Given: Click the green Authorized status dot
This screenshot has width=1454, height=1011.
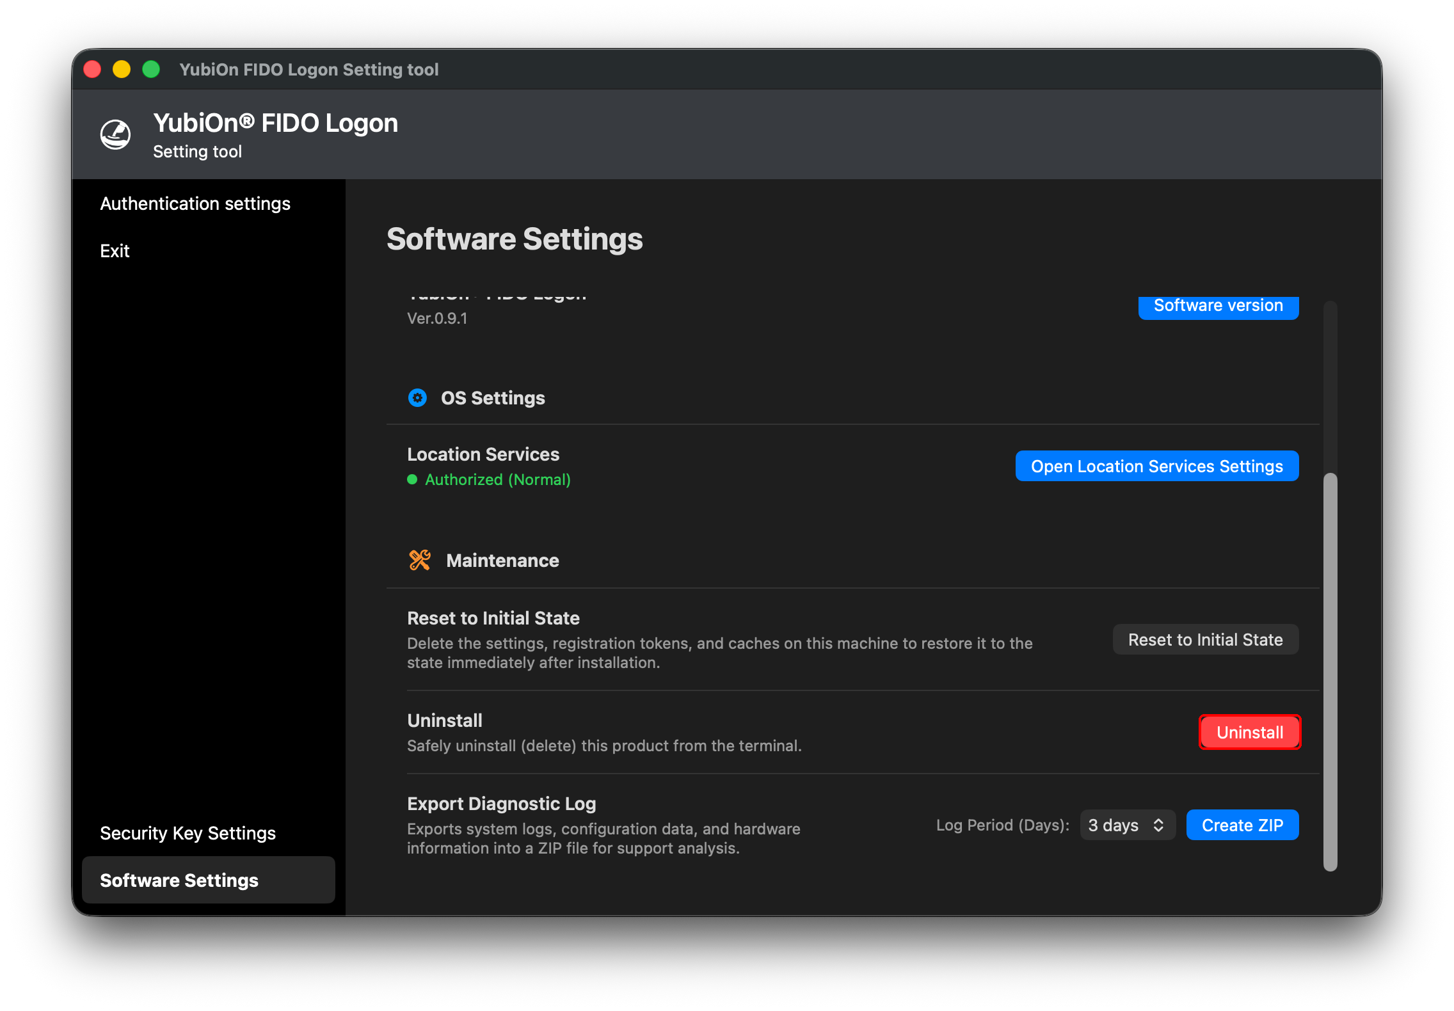Looking at the screenshot, I should click(412, 479).
